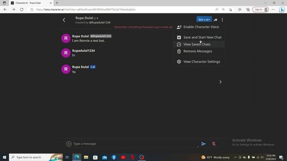Click the trash icon beside Remove Messages
The height and width of the screenshot is (161, 287).
[x=179, y=51]
